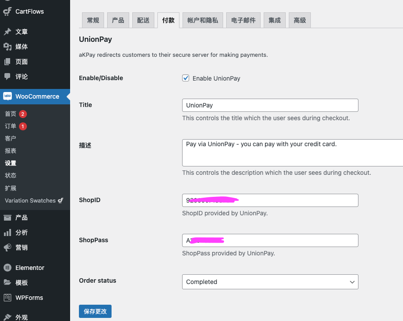
Task: Open 报表 in WooCommerce submenu
Action: pyautogui.click(x=11, y=151)
